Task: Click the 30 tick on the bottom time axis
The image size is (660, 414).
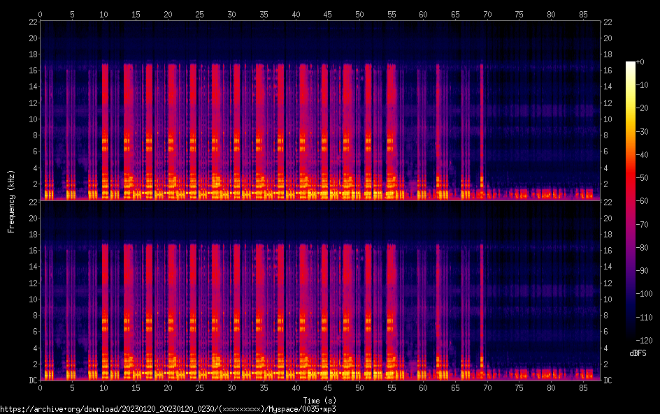Action: tap(231, 387)
